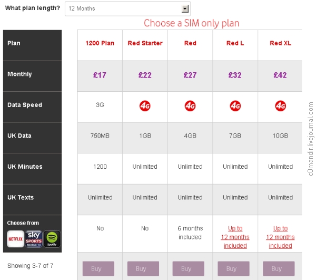Click the 4G icon under Red XL

click(280, 106)
